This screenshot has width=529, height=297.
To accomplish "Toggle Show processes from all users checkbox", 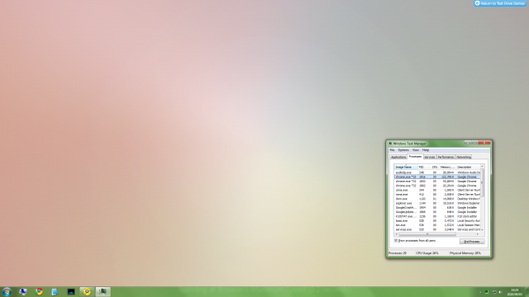I will (x=396, y=241).
